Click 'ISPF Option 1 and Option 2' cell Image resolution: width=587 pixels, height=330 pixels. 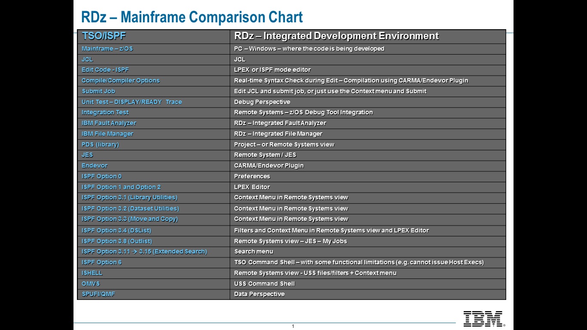pyautogui.click(x=154, y=187)
